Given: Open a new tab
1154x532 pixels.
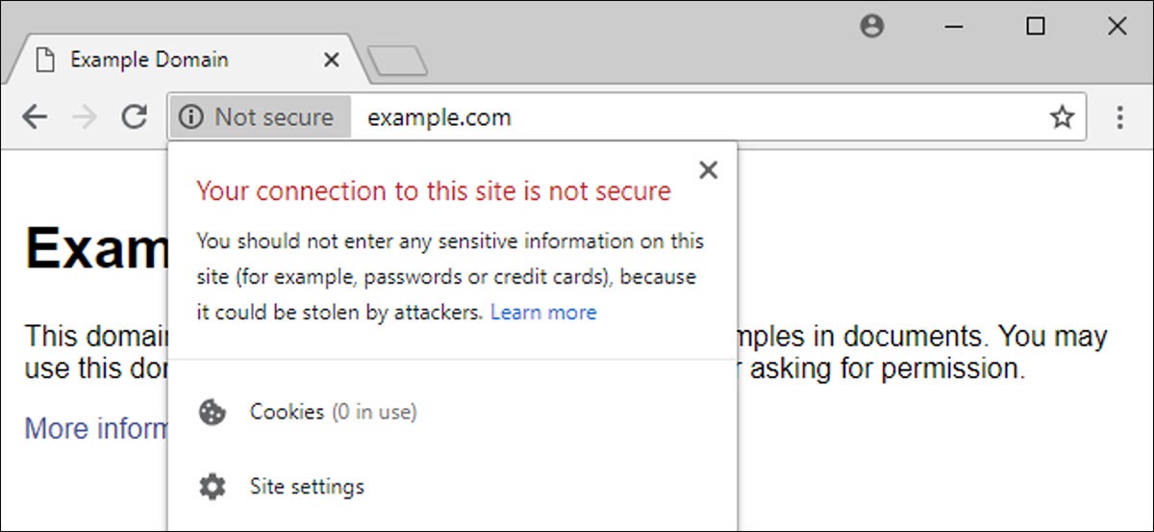Looking at the screenshot, I should [x=397, y=62].
